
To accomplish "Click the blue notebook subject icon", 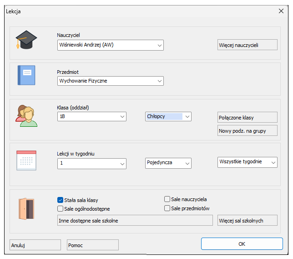I will 26,75.
